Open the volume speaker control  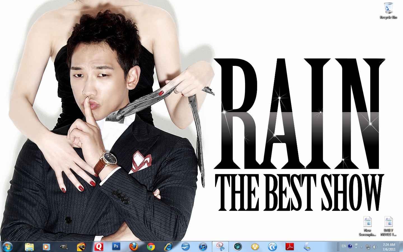point(375,247)
